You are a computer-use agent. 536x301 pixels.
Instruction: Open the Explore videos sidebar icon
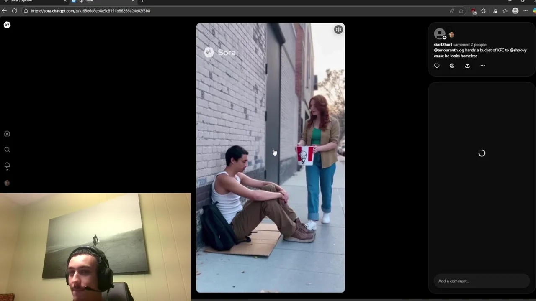coord(7,134)
